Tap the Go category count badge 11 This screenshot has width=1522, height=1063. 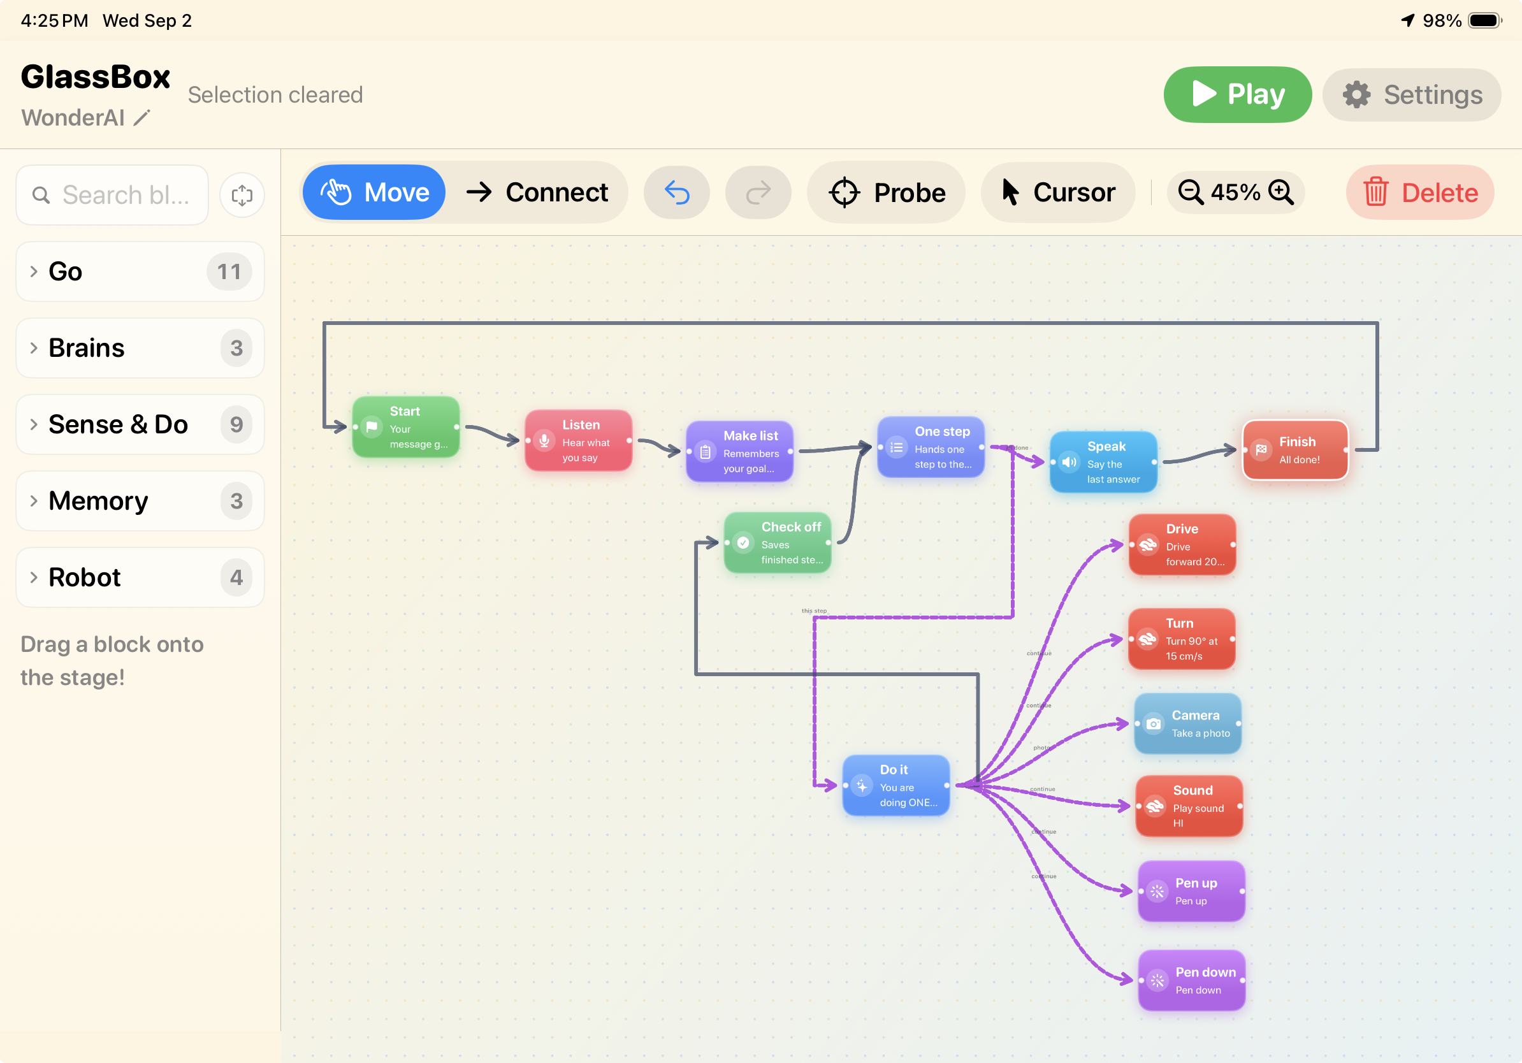[229, 271]
